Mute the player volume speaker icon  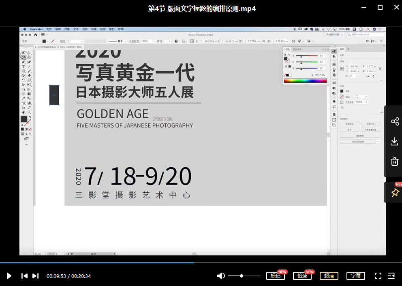(221, 276)
